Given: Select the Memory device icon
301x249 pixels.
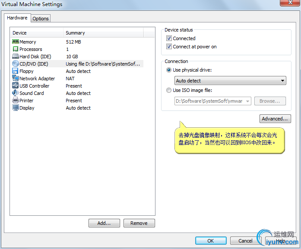Looking at the screenshot, I should point(16,41).
